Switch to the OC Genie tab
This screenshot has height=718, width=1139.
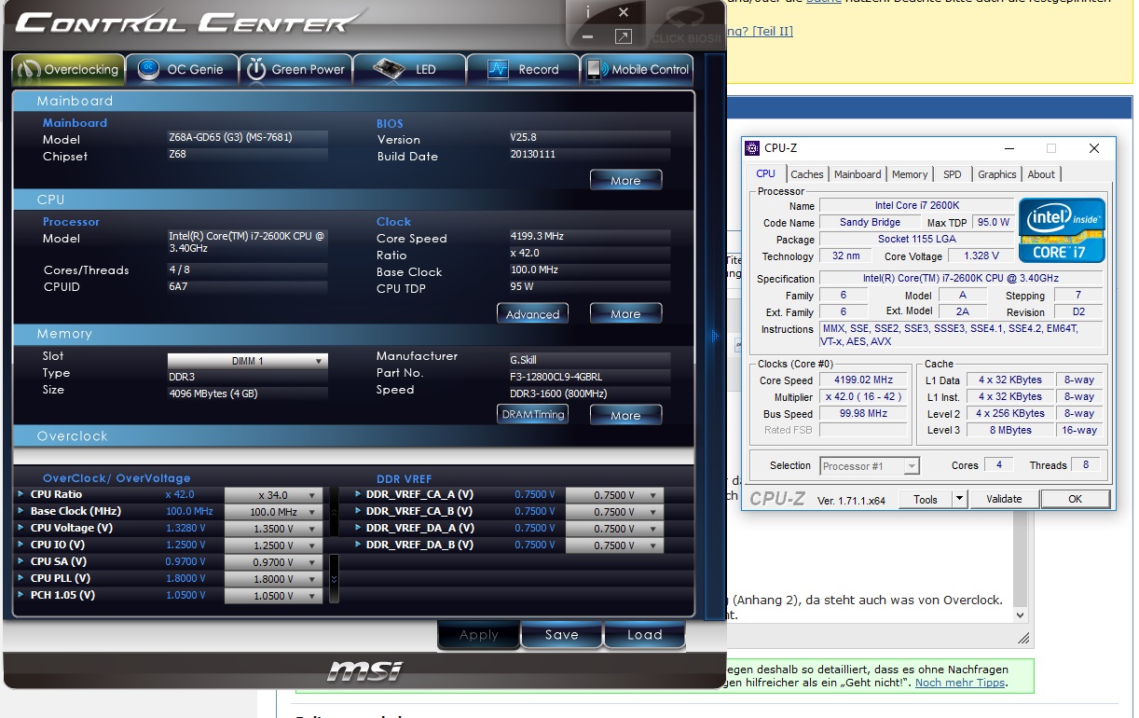[x=182, y=69]
